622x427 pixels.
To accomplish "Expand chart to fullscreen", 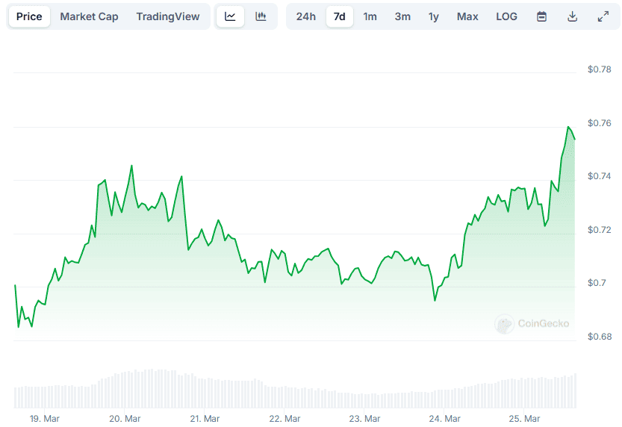I will (603, 16).
